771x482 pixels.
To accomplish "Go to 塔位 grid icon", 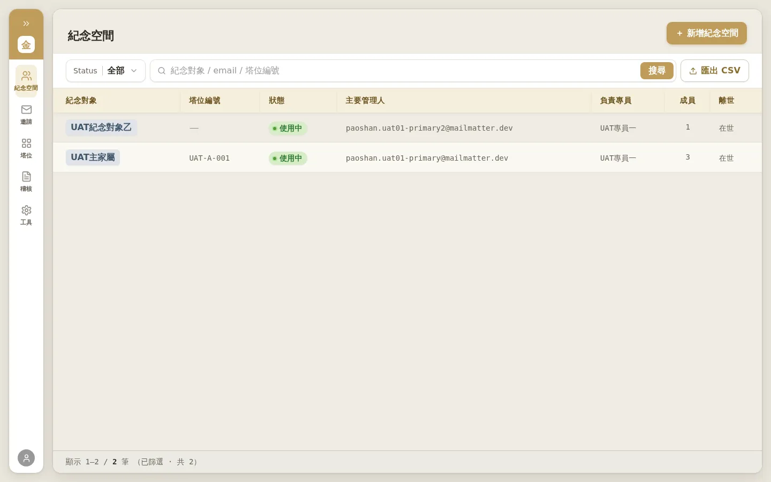I will 26,148.
